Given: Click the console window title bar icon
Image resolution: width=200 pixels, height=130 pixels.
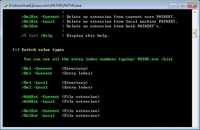Looking at the screenshot, I should [x=5, y=6].
